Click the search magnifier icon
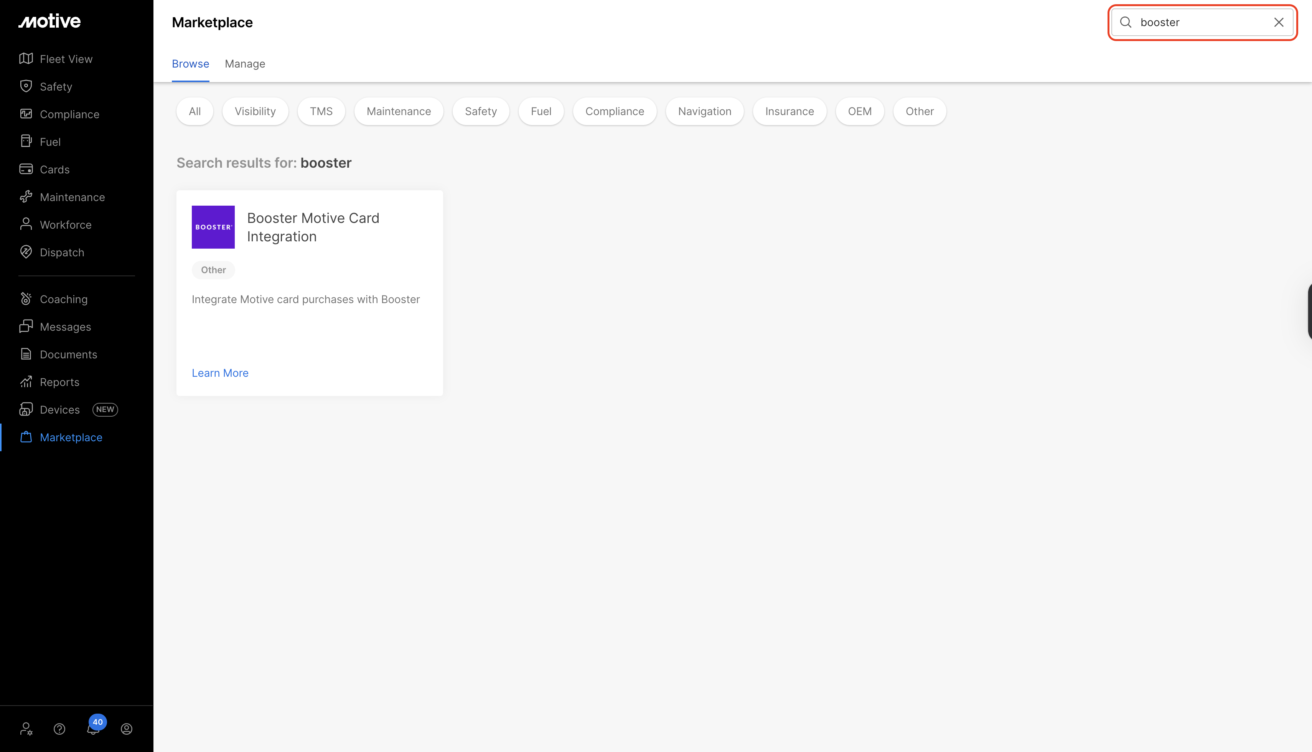The image size is (1312, 752). tap(1126, 22)
